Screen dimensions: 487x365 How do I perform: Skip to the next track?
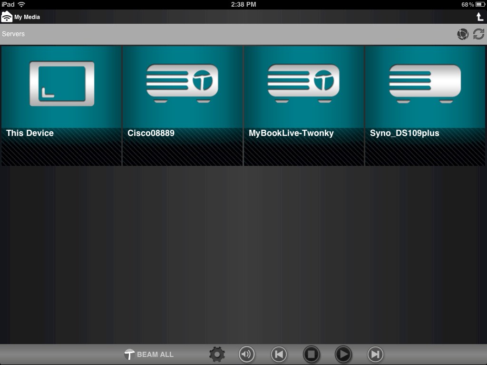click(376, 354)
